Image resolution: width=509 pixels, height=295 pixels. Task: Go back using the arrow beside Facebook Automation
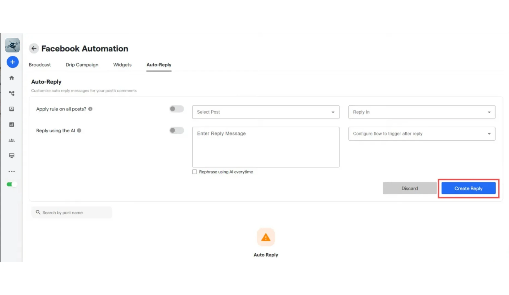coord(34,48)
